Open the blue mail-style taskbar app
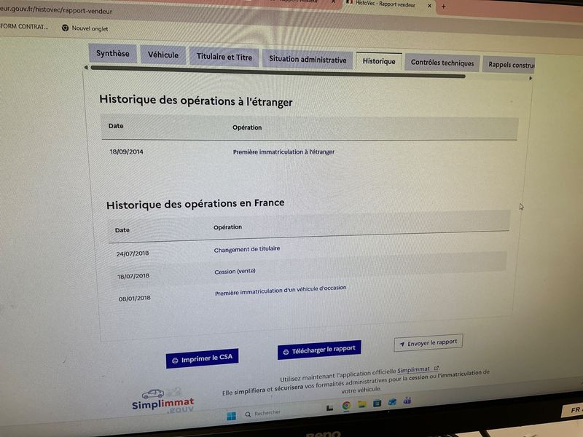The image size is (583, 437). [x=392, y=402]
